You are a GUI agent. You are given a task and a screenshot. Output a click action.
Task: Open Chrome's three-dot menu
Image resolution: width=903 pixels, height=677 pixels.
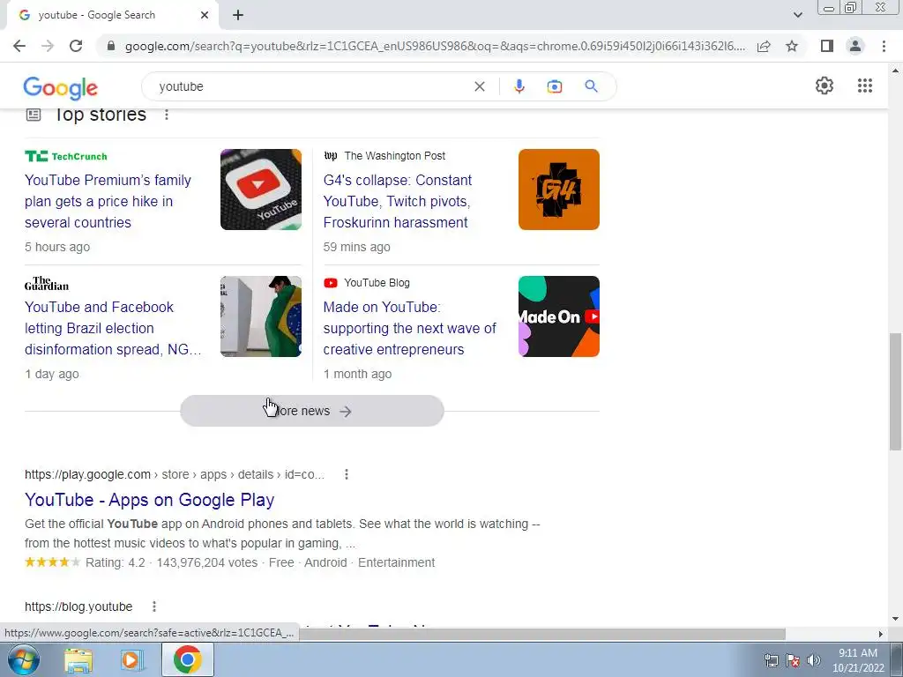[x=884, y=46]
